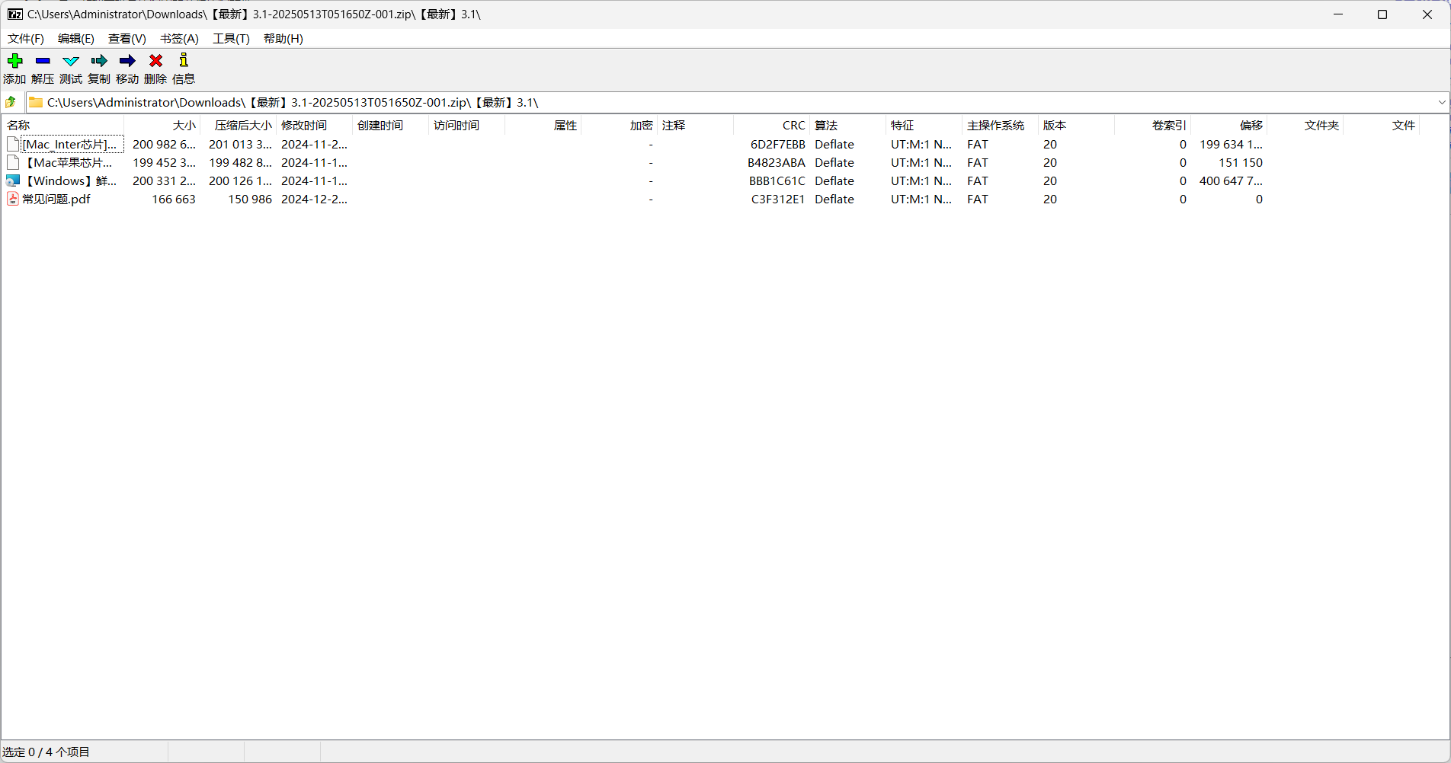Click the address bar path field

pos(686,103)
